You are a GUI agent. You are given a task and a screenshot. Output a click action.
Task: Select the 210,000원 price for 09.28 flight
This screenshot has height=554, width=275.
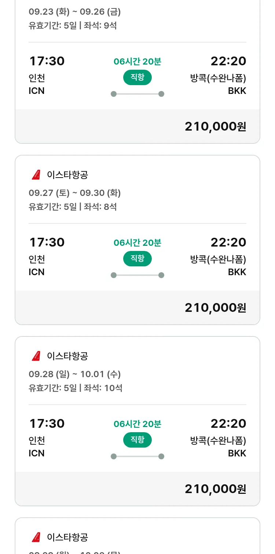click(215, 489)
